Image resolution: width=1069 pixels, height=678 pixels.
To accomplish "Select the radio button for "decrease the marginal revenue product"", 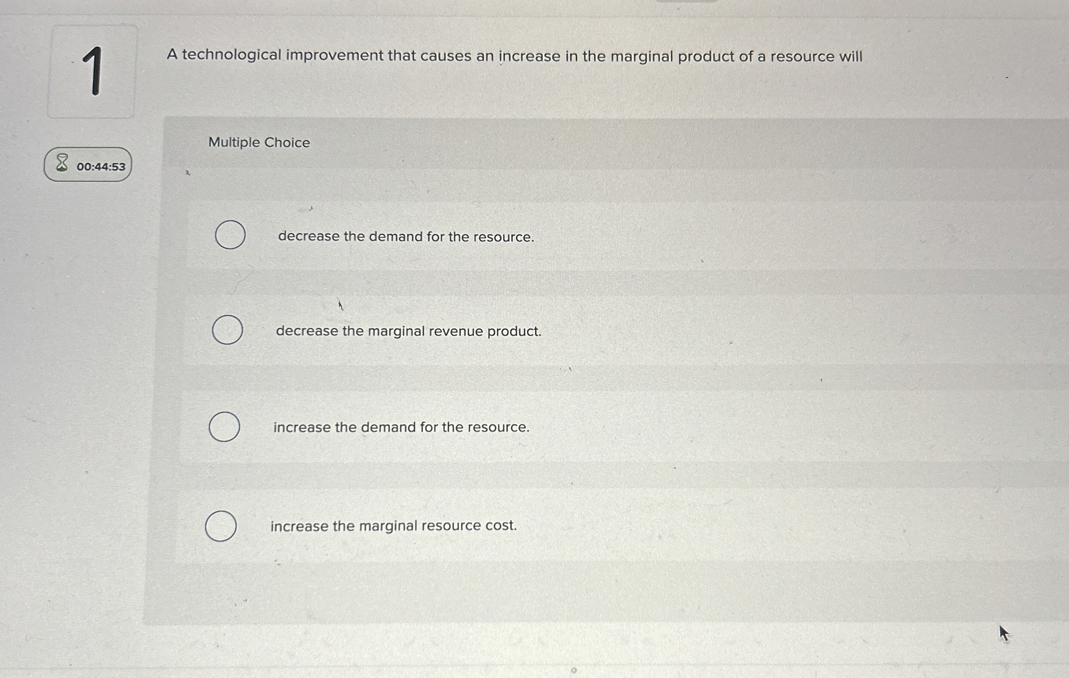I will (227, 331).
